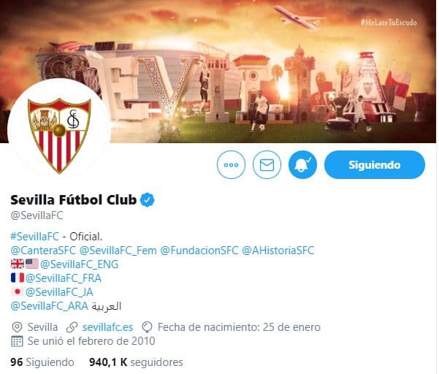Open the @SevillaFC_ARA Arabic account
This screenshot has height=374, width=439.
50,305
